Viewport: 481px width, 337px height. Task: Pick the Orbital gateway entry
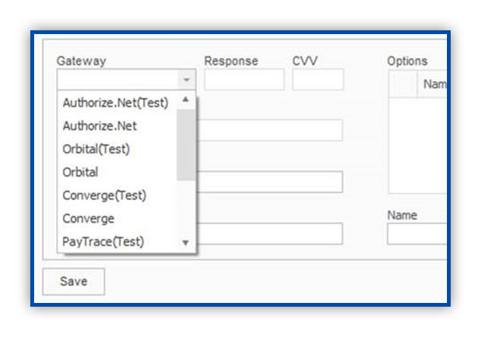click(80, 173)
